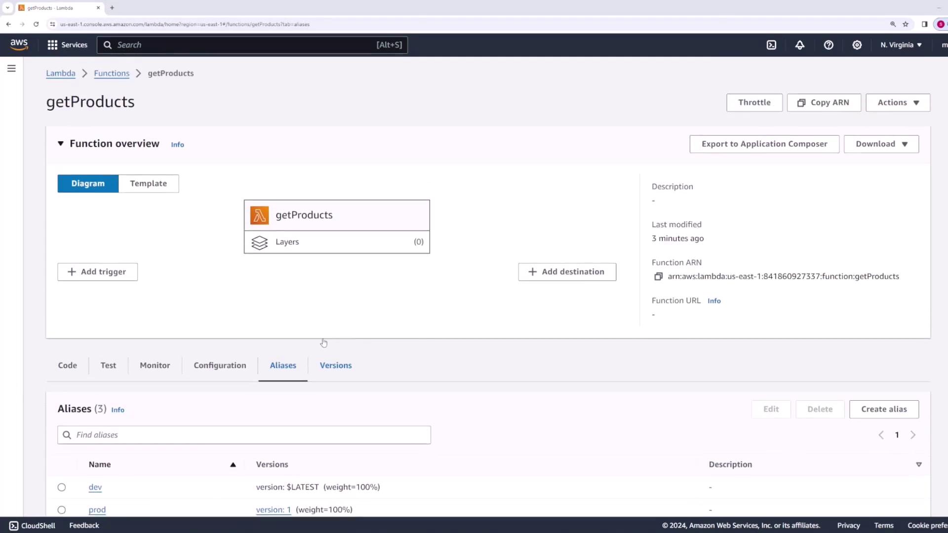Select the dev alias radio button
The height and width of the screenshot is (533, 948).
coord(62,487)
